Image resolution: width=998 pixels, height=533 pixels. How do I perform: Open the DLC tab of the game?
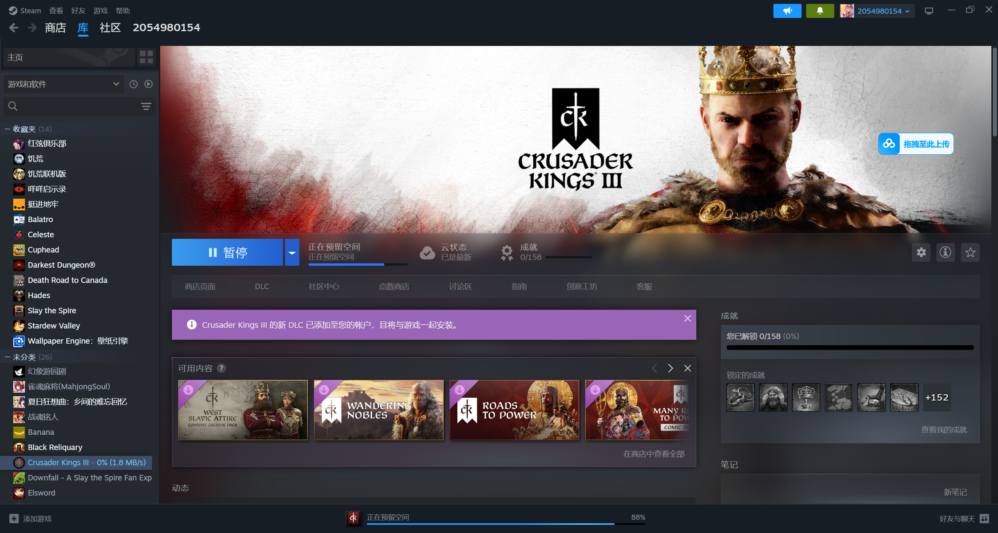(x=262, y=286)
